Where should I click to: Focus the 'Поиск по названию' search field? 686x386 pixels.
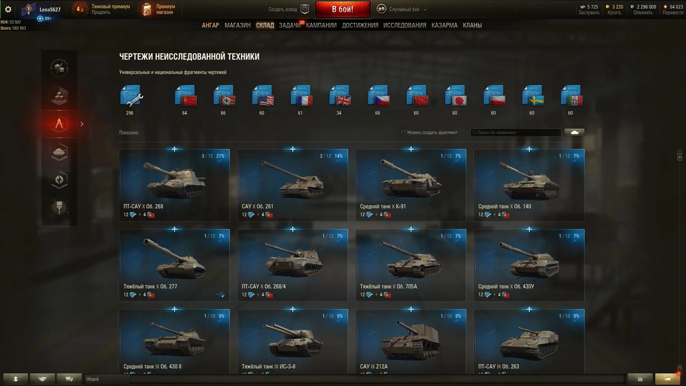(x=516, y=132)
